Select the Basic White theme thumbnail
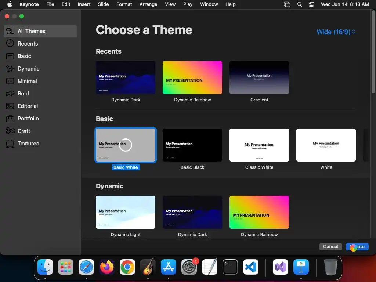Screen dimensions: 376x282 pyautogui.click(x=126, y=145)
